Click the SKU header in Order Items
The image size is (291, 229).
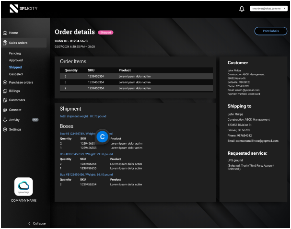pyautogui.click(x=91, y=70)
